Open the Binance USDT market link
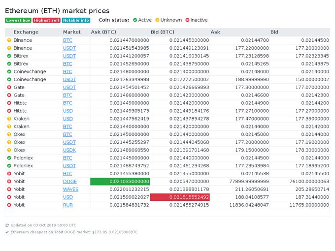The width and height of the screenshot is (335, 251). (x=69, y=48)
